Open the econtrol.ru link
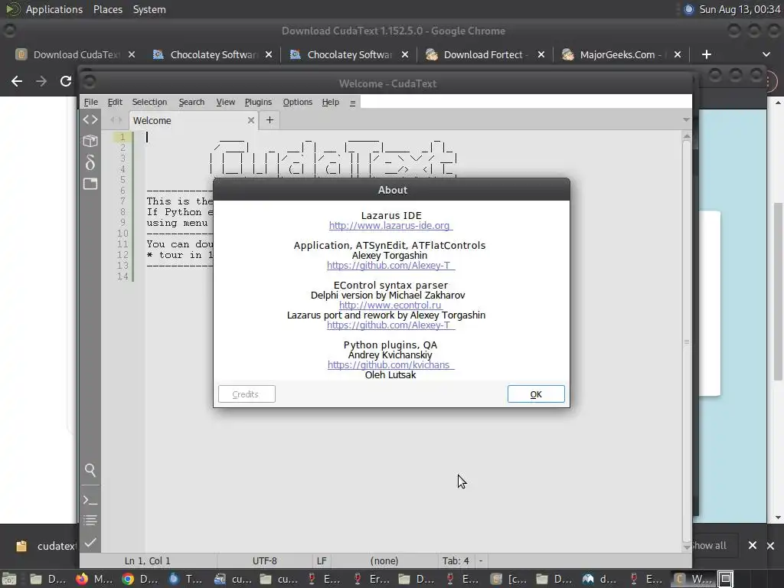 click(x=390, y=305)
